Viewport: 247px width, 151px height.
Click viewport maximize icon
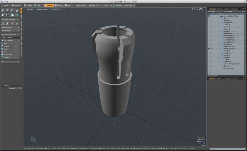[x=200, y=9]
